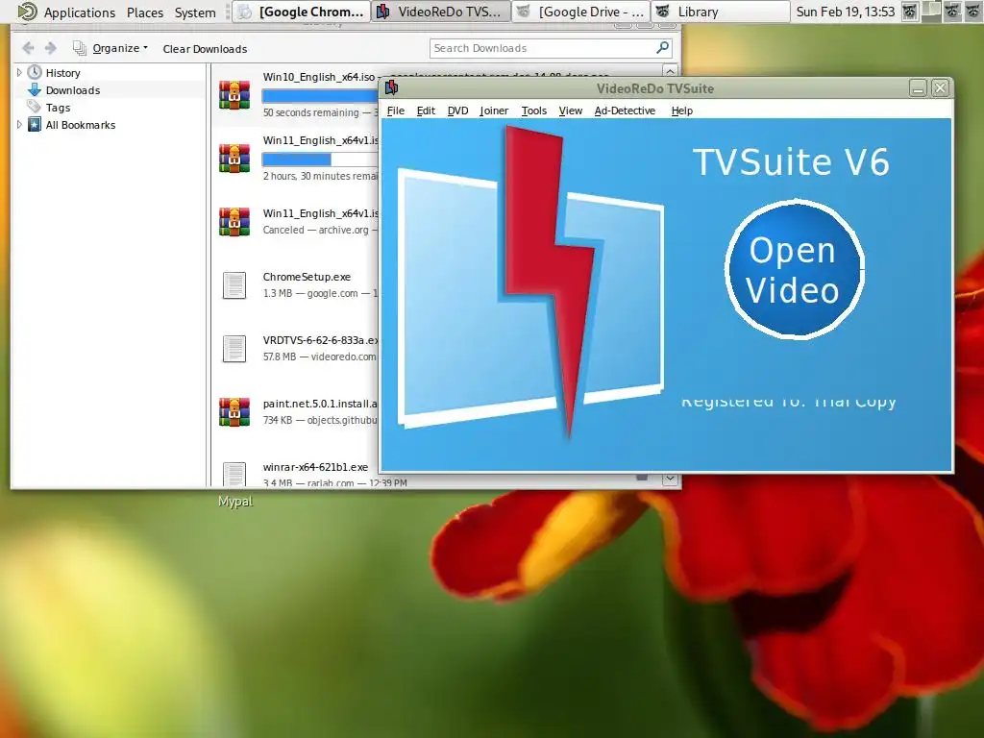The width and height of the screenshot is (984, 738).
Task: Click the canceled Win11_English_x64v1 archive icon
Action: click(234, 222)
